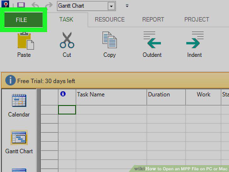This screenshot has width=229, height=172.
Task: Indent the selected task
Action: pos(194,44)
